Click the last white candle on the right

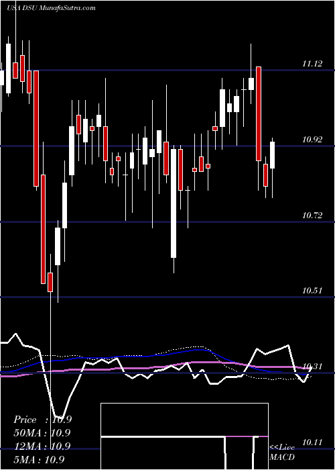pyautogui.click(x=272, y=155)
